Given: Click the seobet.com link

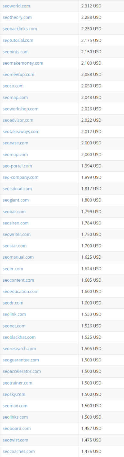Looking at the screenshot, I should 14,326.
